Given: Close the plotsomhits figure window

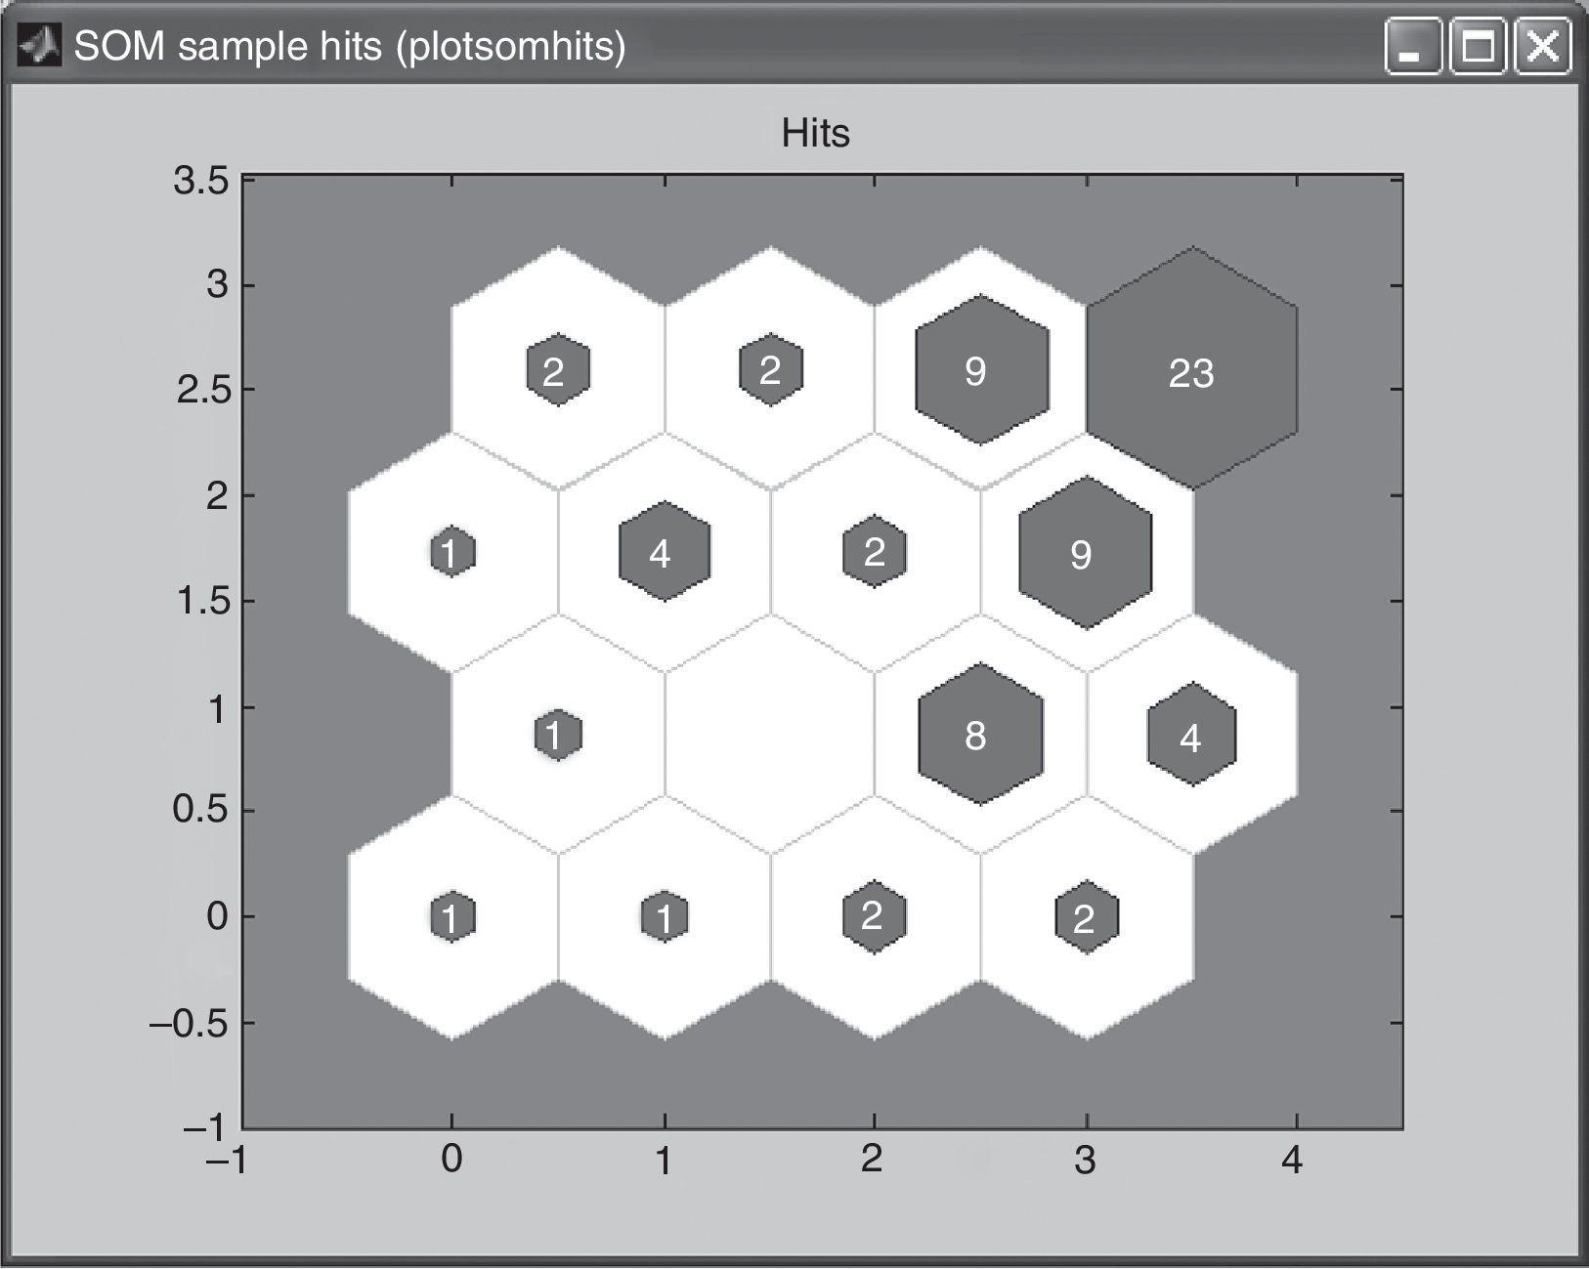Looking at the screenshot, I should point(1542,47).
